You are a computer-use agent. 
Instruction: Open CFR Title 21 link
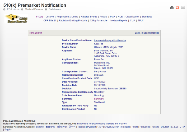coord(50,20)
